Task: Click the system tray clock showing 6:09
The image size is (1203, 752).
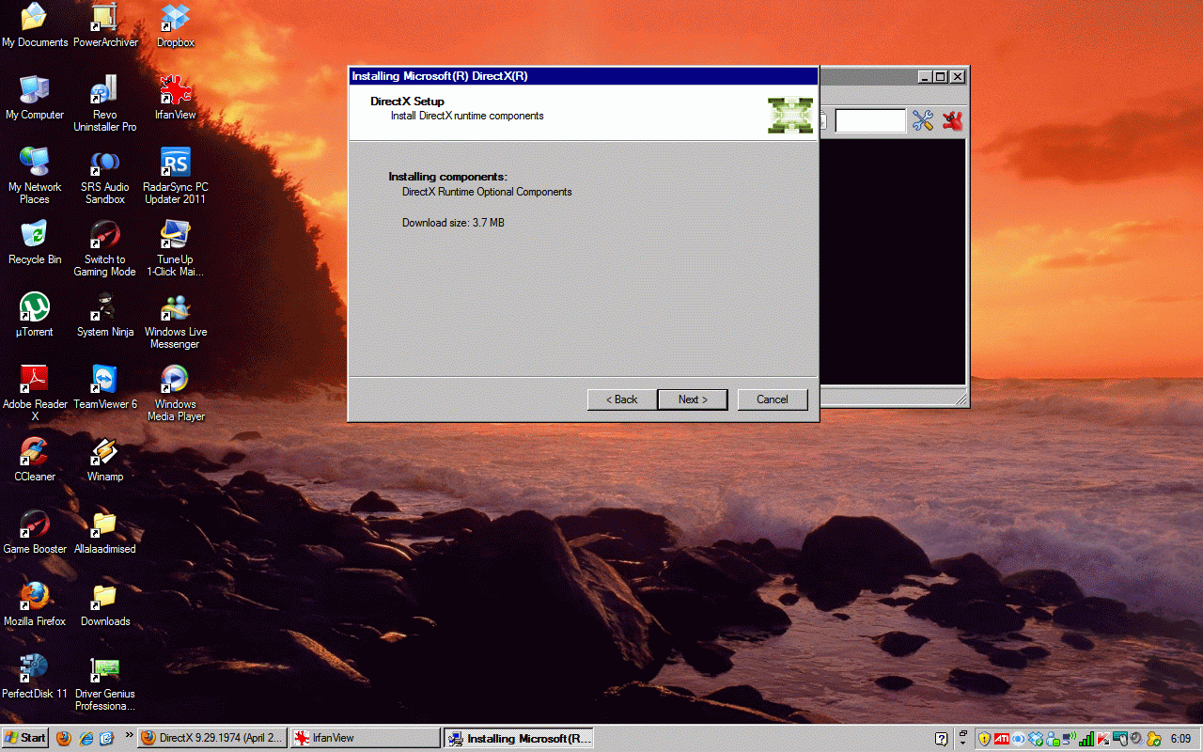Action: point(1180,739)
